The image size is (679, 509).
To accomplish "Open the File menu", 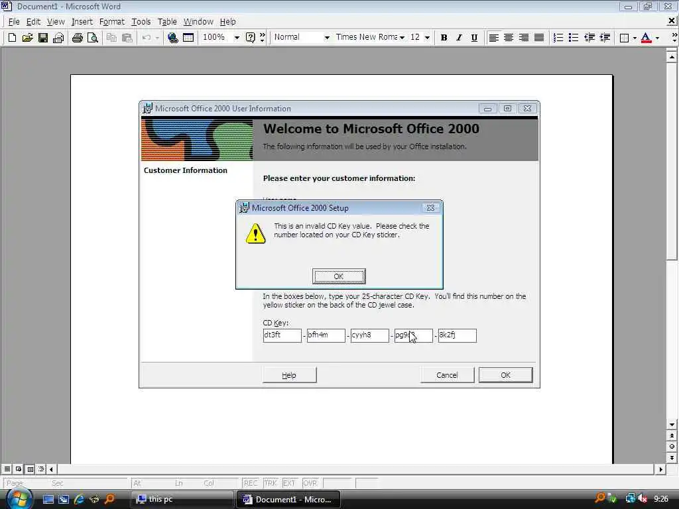I will click(14, 22).
